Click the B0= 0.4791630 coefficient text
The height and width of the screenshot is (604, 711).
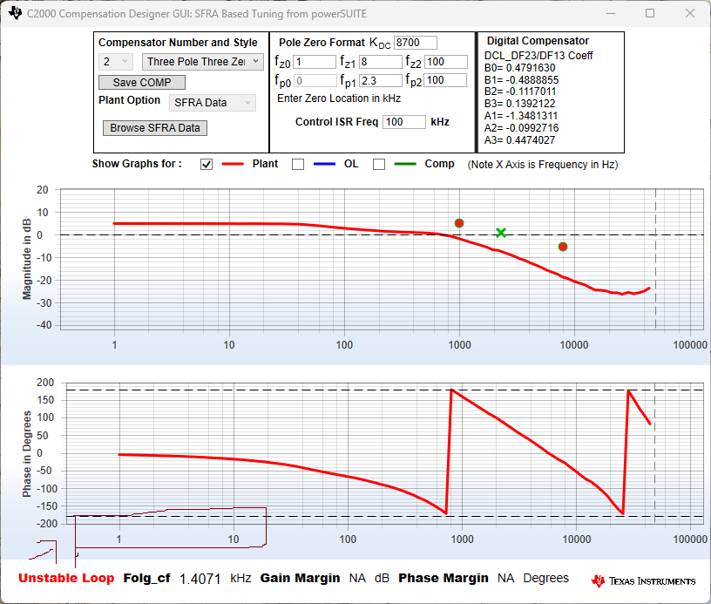pos(519,68)
